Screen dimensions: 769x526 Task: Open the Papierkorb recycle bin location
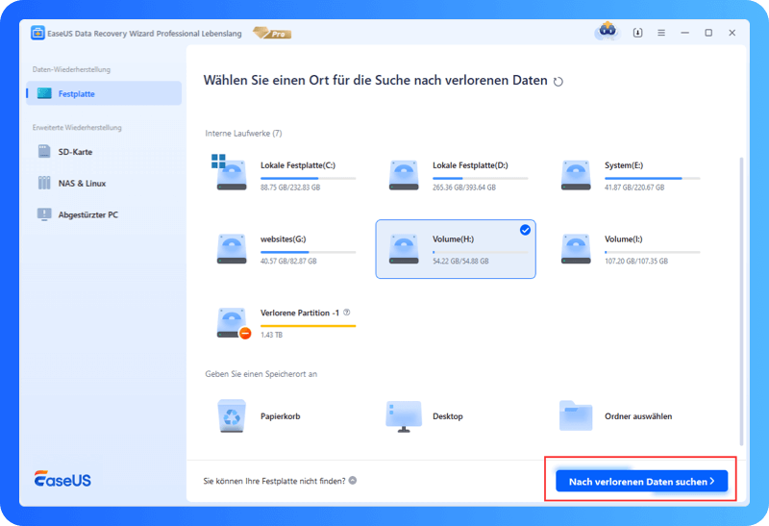click(232, 415)
